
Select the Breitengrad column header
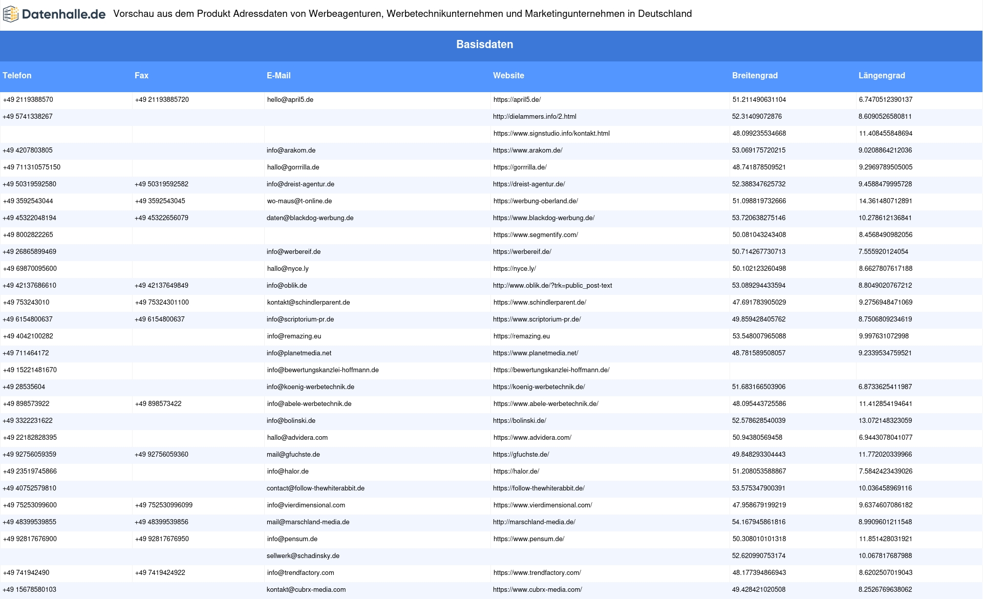[x=755, y=75]
